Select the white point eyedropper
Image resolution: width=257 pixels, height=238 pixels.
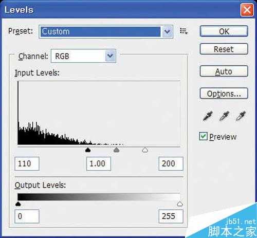pyautogui.click(x=241, y=116)
